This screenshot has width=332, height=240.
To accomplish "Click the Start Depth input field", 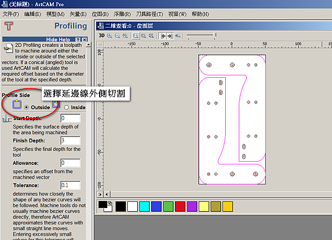I will 70,118.
